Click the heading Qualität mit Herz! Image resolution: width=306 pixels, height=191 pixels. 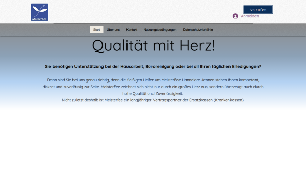click(153, 46)
